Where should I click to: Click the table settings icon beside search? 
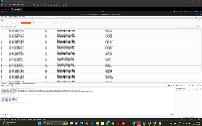pyautogui.click(x=199, y=27)
